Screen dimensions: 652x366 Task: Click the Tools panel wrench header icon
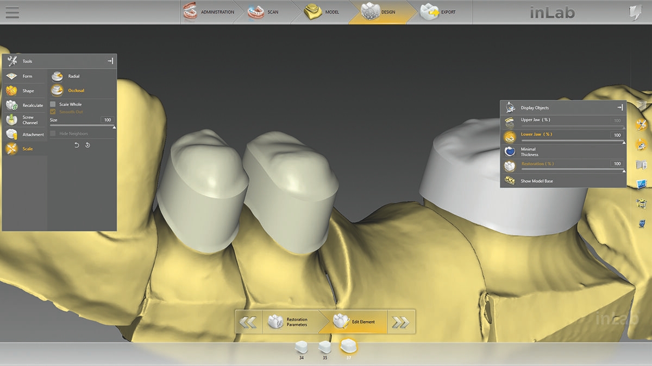coord(12,61)
